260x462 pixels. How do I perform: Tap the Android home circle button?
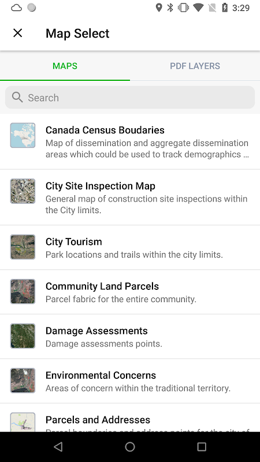pos(130,447)
